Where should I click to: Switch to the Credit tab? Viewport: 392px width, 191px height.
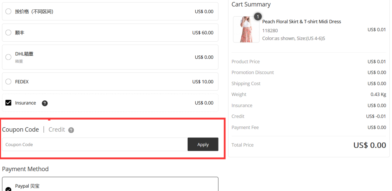57,130
